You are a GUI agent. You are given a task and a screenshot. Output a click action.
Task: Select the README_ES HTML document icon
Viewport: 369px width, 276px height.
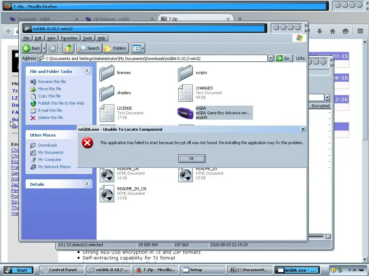pos(186,175)
